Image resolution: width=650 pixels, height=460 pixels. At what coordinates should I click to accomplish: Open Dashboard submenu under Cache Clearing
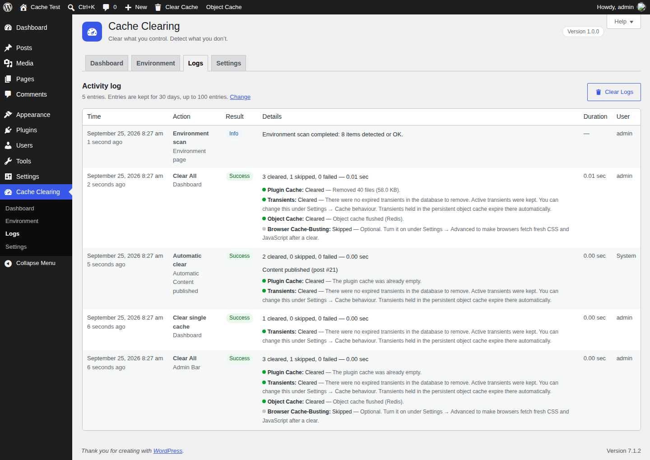click(20, 209)
